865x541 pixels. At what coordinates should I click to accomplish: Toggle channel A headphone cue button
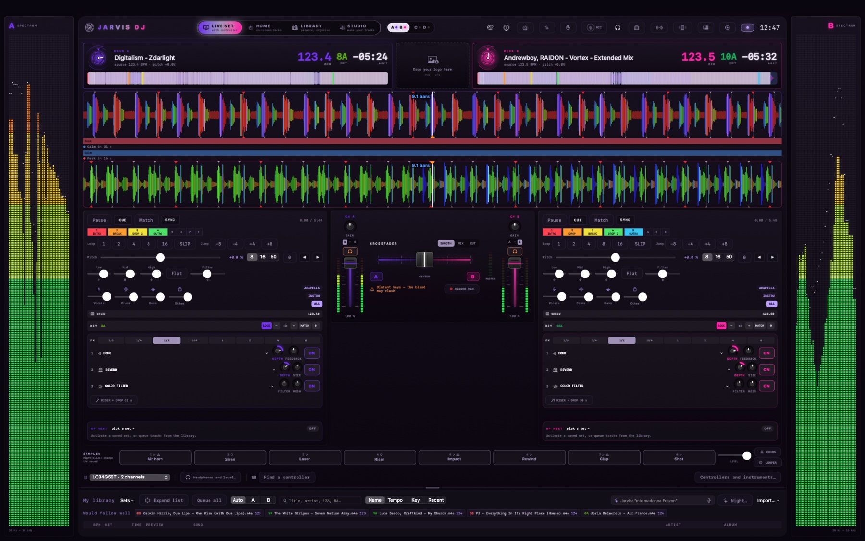350,251
